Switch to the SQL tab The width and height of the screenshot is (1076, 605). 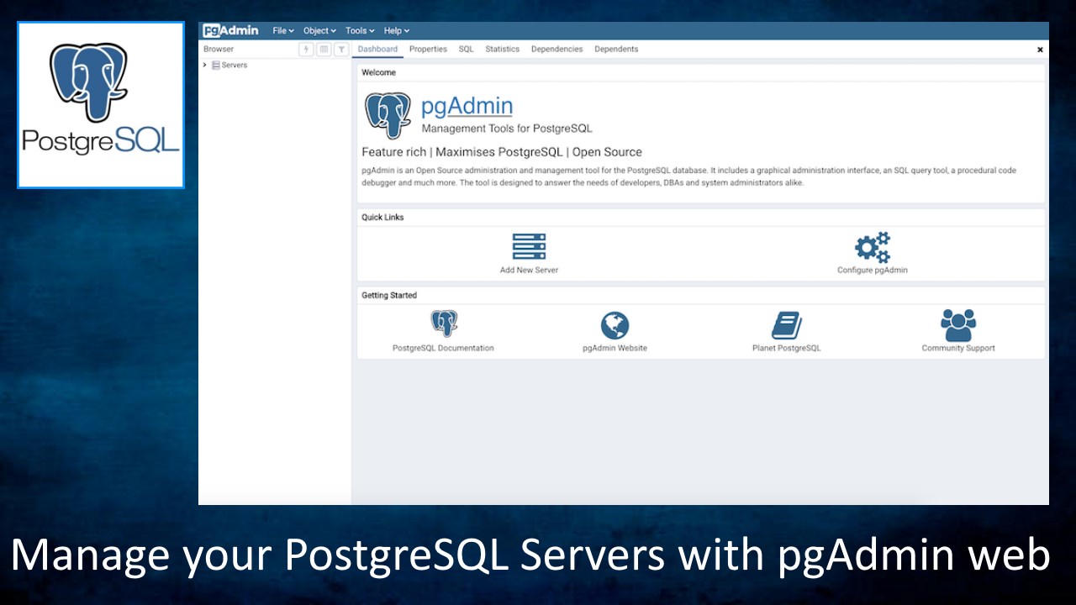(466, 50)
